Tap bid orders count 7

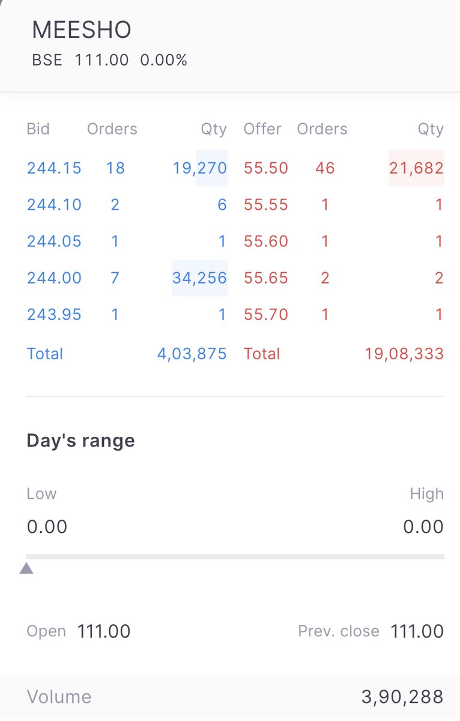pos(115,278)
